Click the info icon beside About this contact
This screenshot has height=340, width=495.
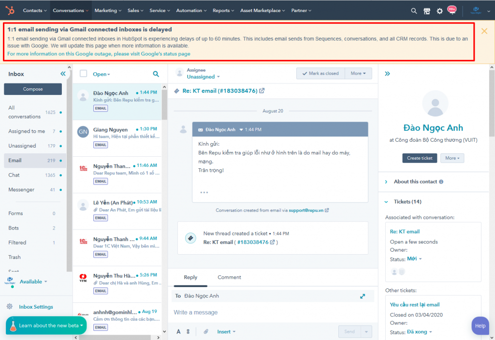coord(441,182)
